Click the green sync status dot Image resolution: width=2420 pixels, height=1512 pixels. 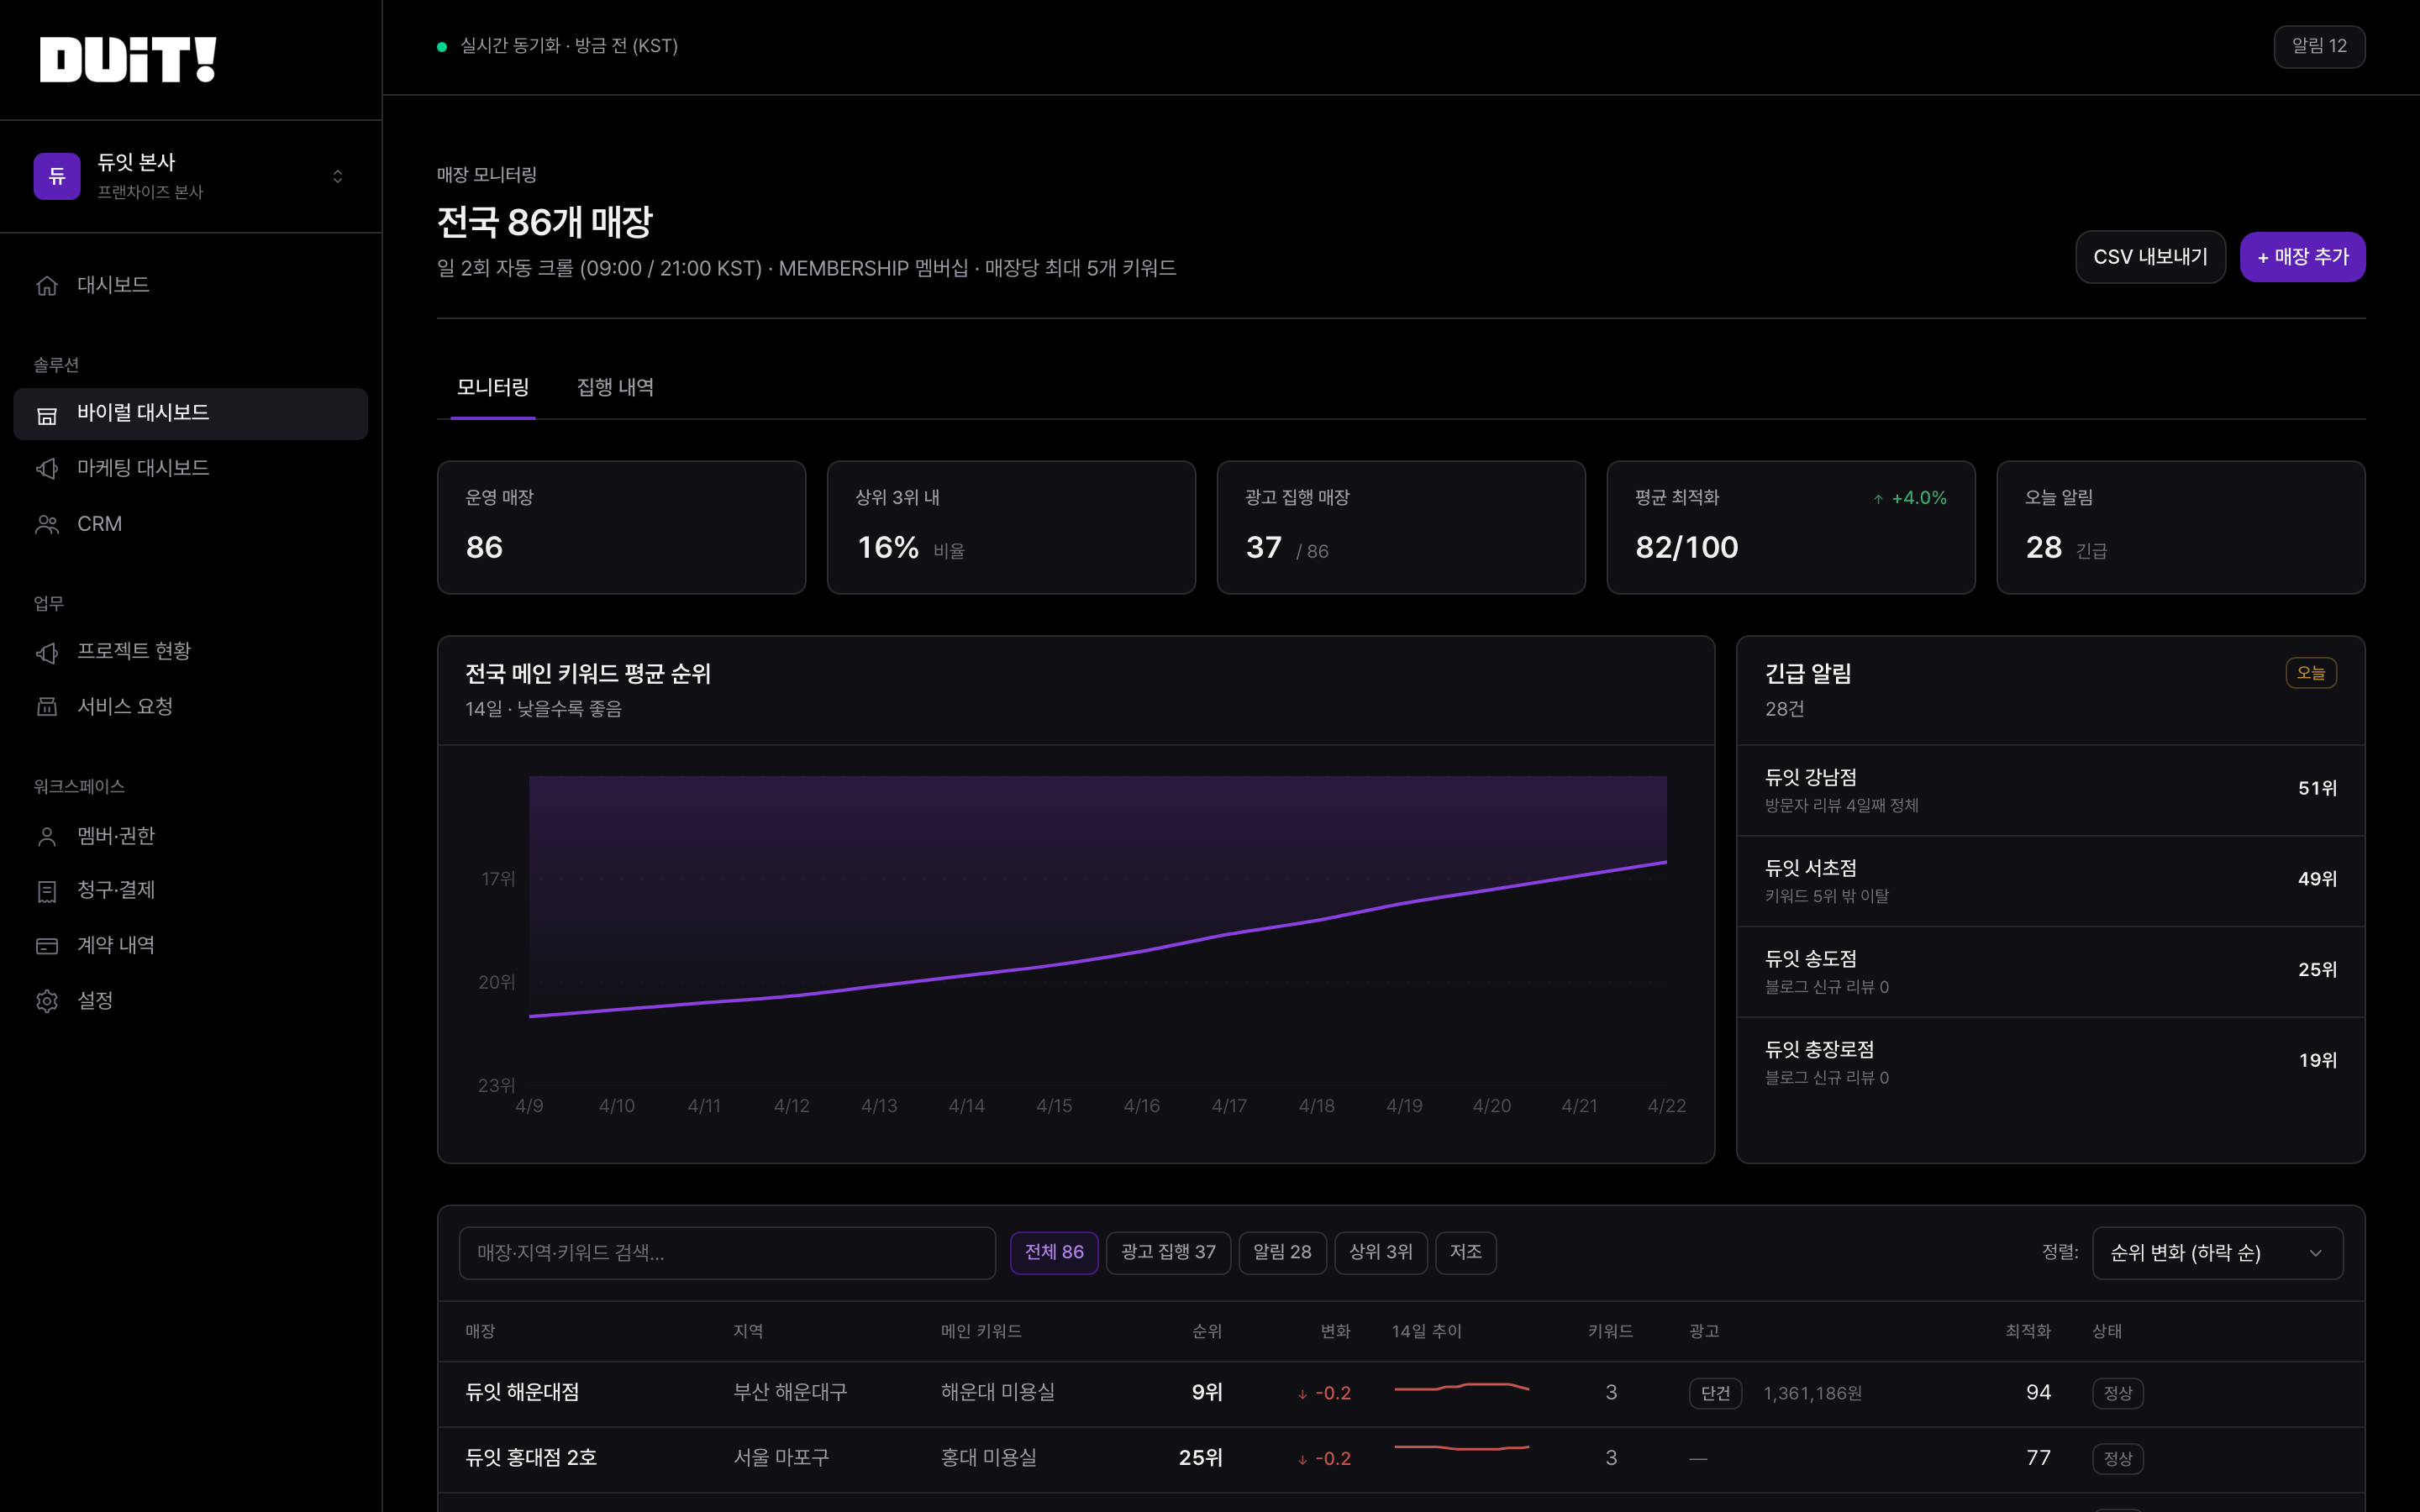coord(442,47)
